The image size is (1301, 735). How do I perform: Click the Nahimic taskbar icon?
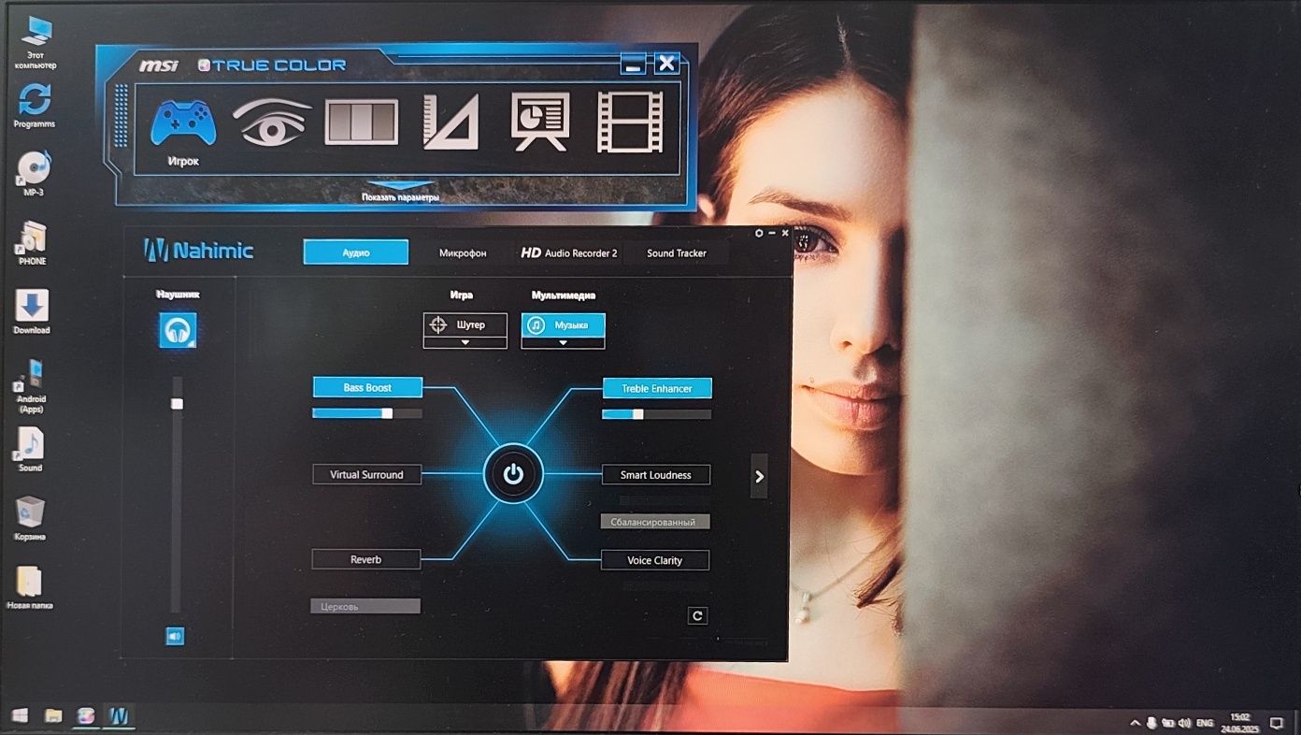pos(120,716)
